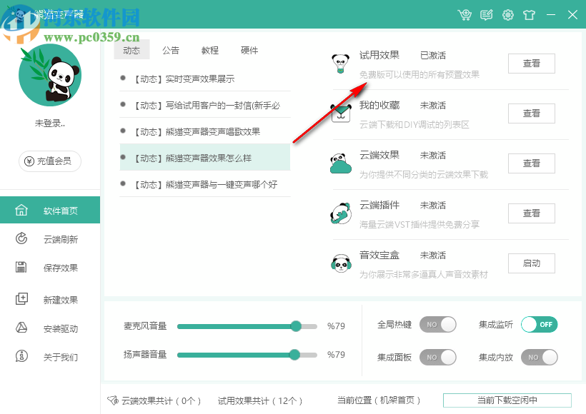
Task: Click the 试用效果 title text
Action: pos(379,55)
